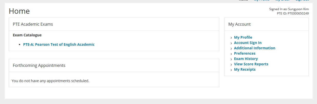Go to the Account Sign In settings link
Screen dimensions: 317x104
click(x=247, y=43)
